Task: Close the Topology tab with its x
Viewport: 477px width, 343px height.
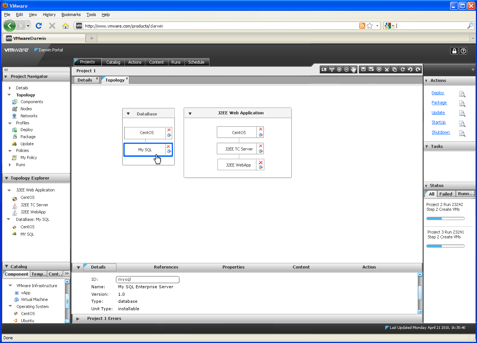Action: (x=127, y=79)
